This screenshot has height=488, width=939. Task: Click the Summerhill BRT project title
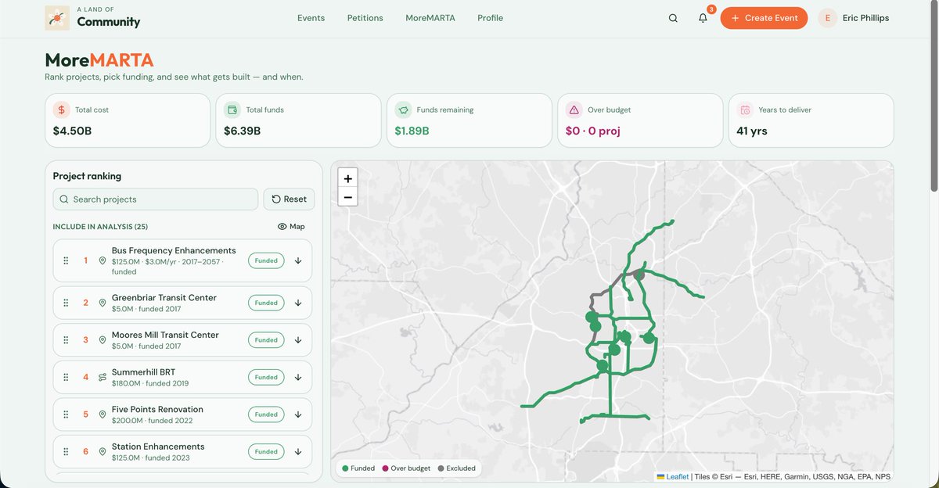[x=143, y=372]
